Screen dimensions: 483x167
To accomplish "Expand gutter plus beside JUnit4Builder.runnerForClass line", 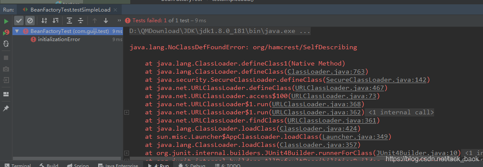I will click(126, 153).
